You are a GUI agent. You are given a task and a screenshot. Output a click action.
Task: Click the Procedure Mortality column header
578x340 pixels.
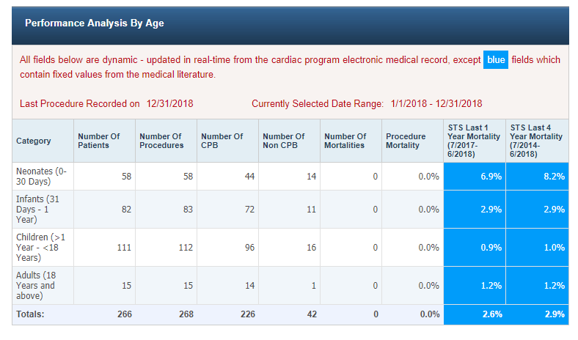pos(406,141)
